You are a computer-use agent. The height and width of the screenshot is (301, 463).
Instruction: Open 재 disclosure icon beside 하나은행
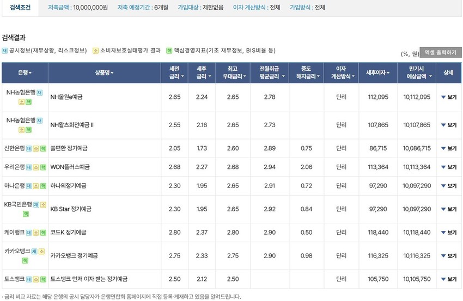coord(29,186)
